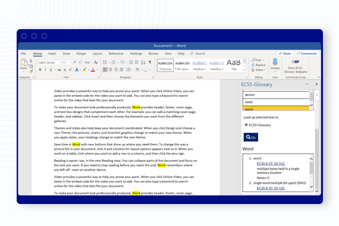This screenshot has height=226, width=339.
Task: Open the Find dropdown arrow
Action: click(x=263, y=60)
